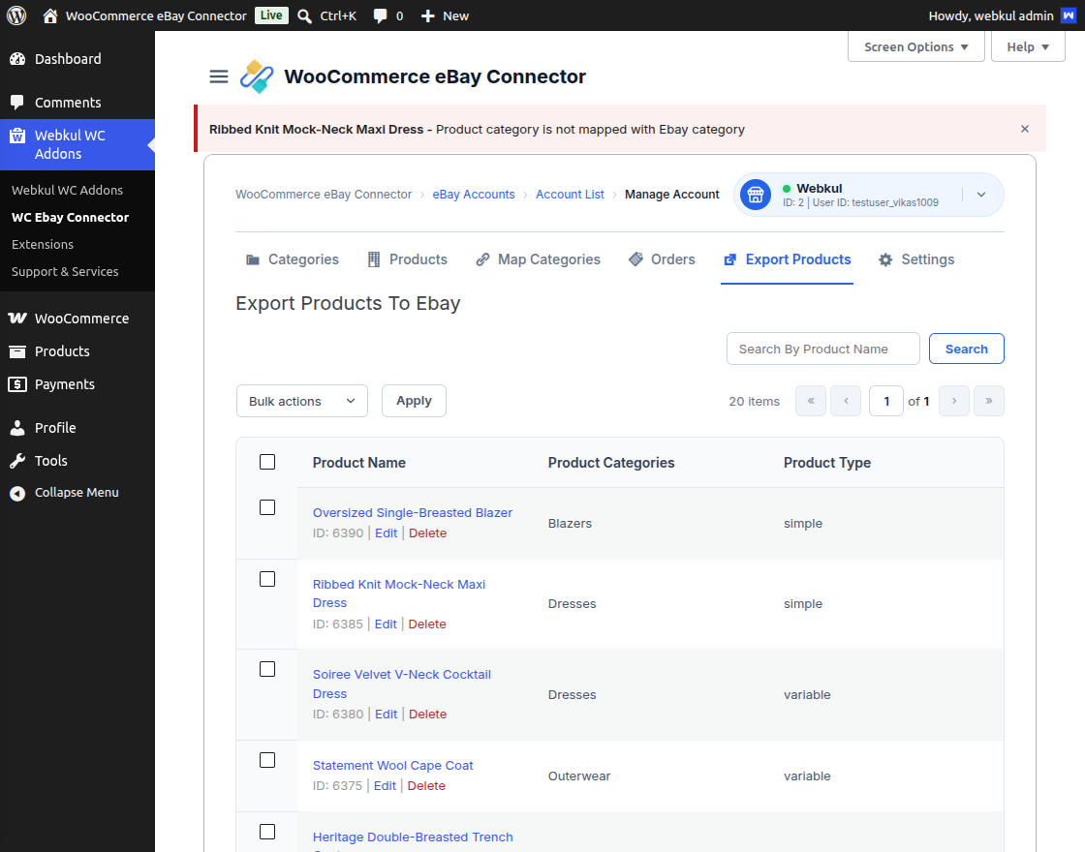The height and width of the screenshot is (852, 1085).
Task: Go to the last page double-arrow button
Action: pos(988,401)
